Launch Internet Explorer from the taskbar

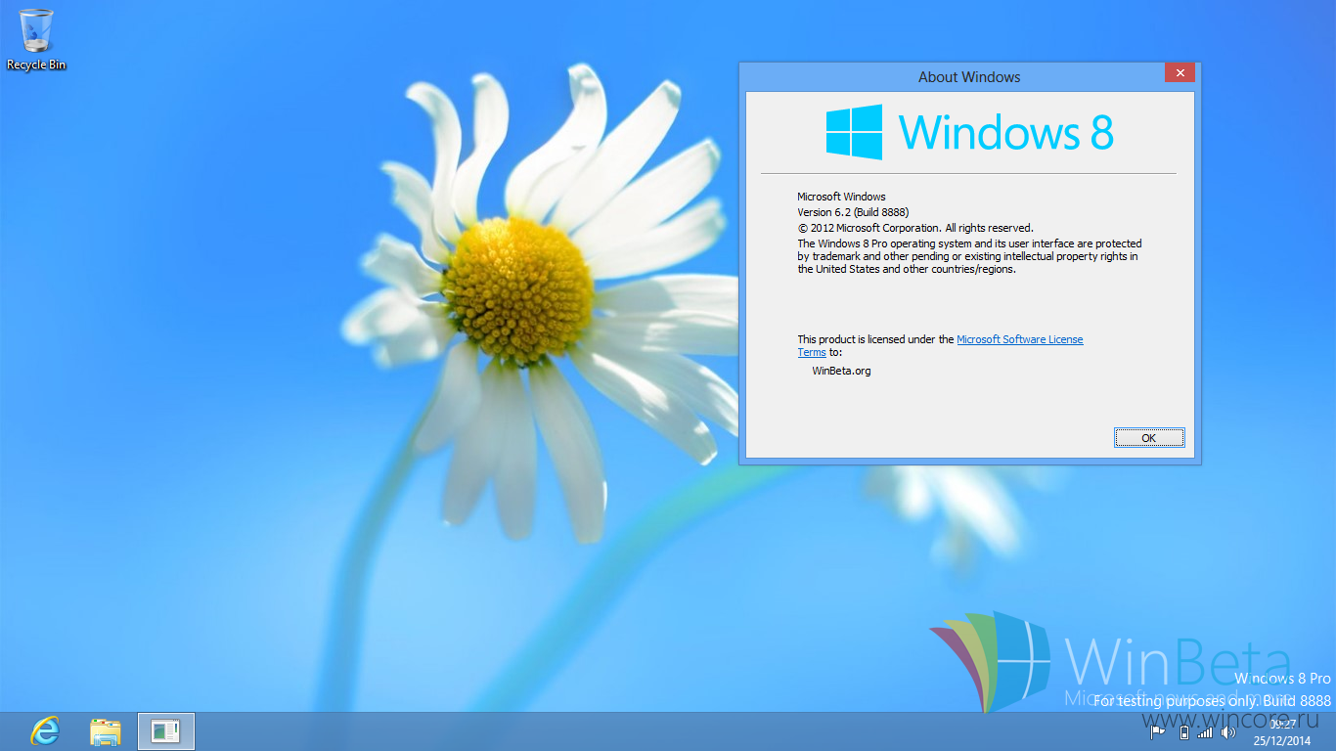45,730
